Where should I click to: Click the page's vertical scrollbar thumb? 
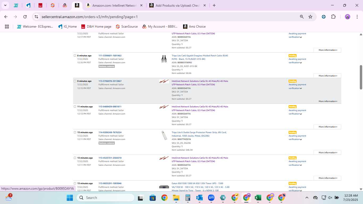[x=361, y=77]
